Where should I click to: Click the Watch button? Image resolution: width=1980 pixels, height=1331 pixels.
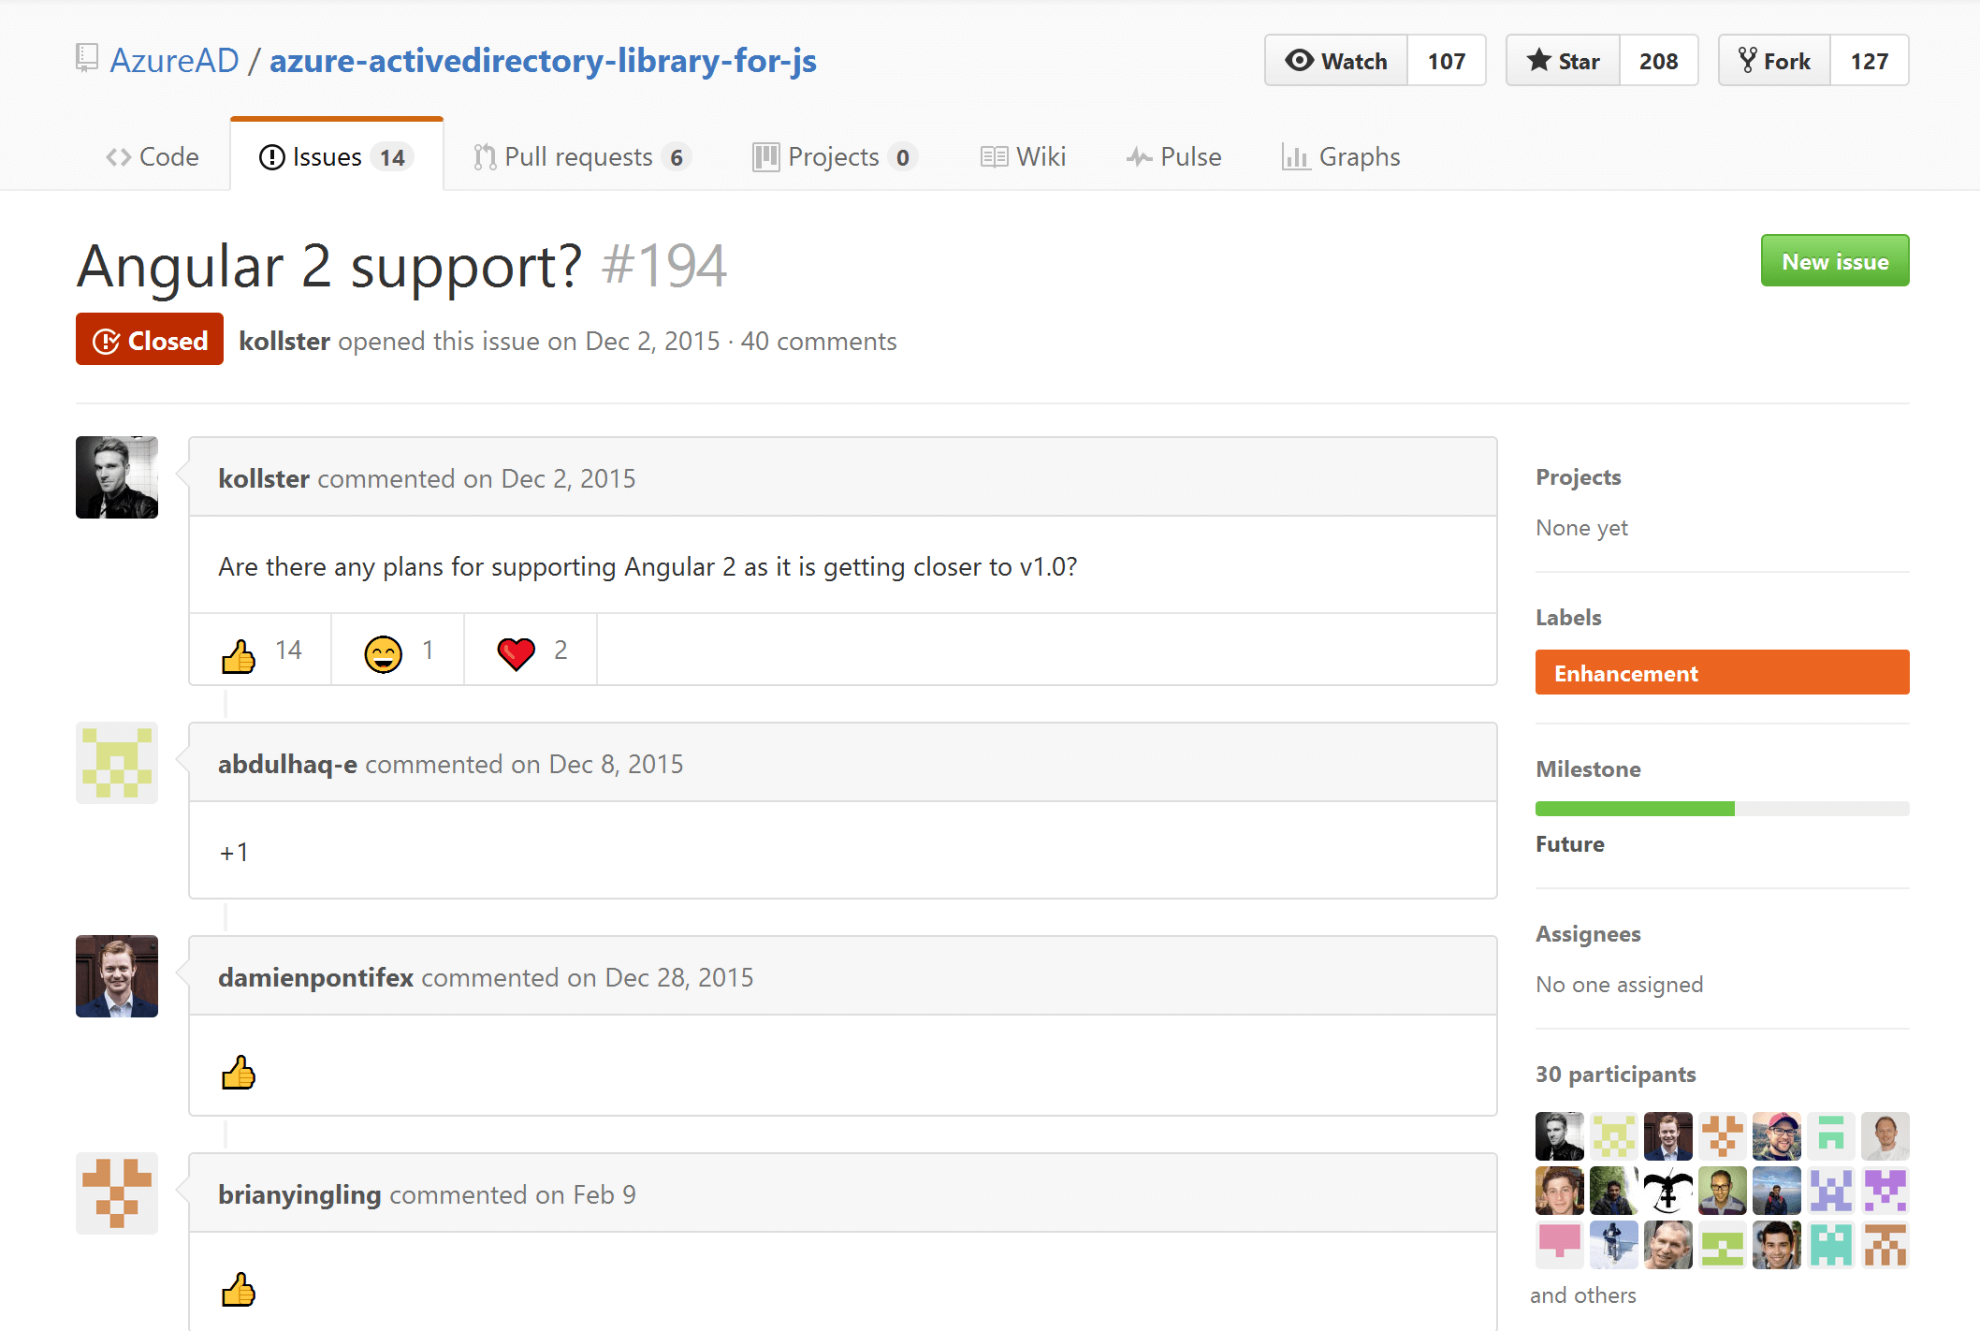(1336, 61)
